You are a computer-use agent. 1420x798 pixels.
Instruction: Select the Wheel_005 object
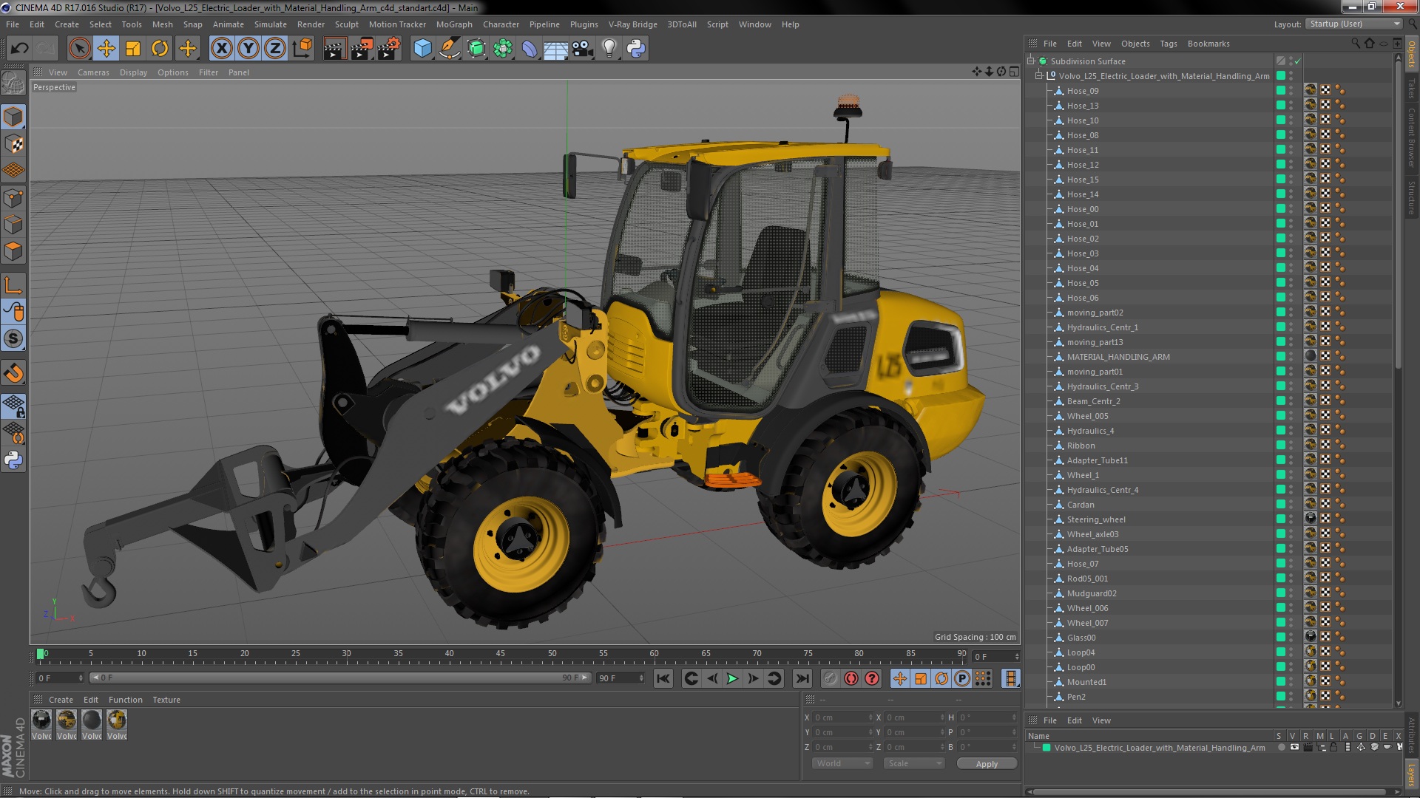click(x=1087, y=416)
